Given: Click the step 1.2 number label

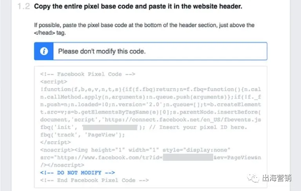Looking at the screenshot, I should coord(24,6).
